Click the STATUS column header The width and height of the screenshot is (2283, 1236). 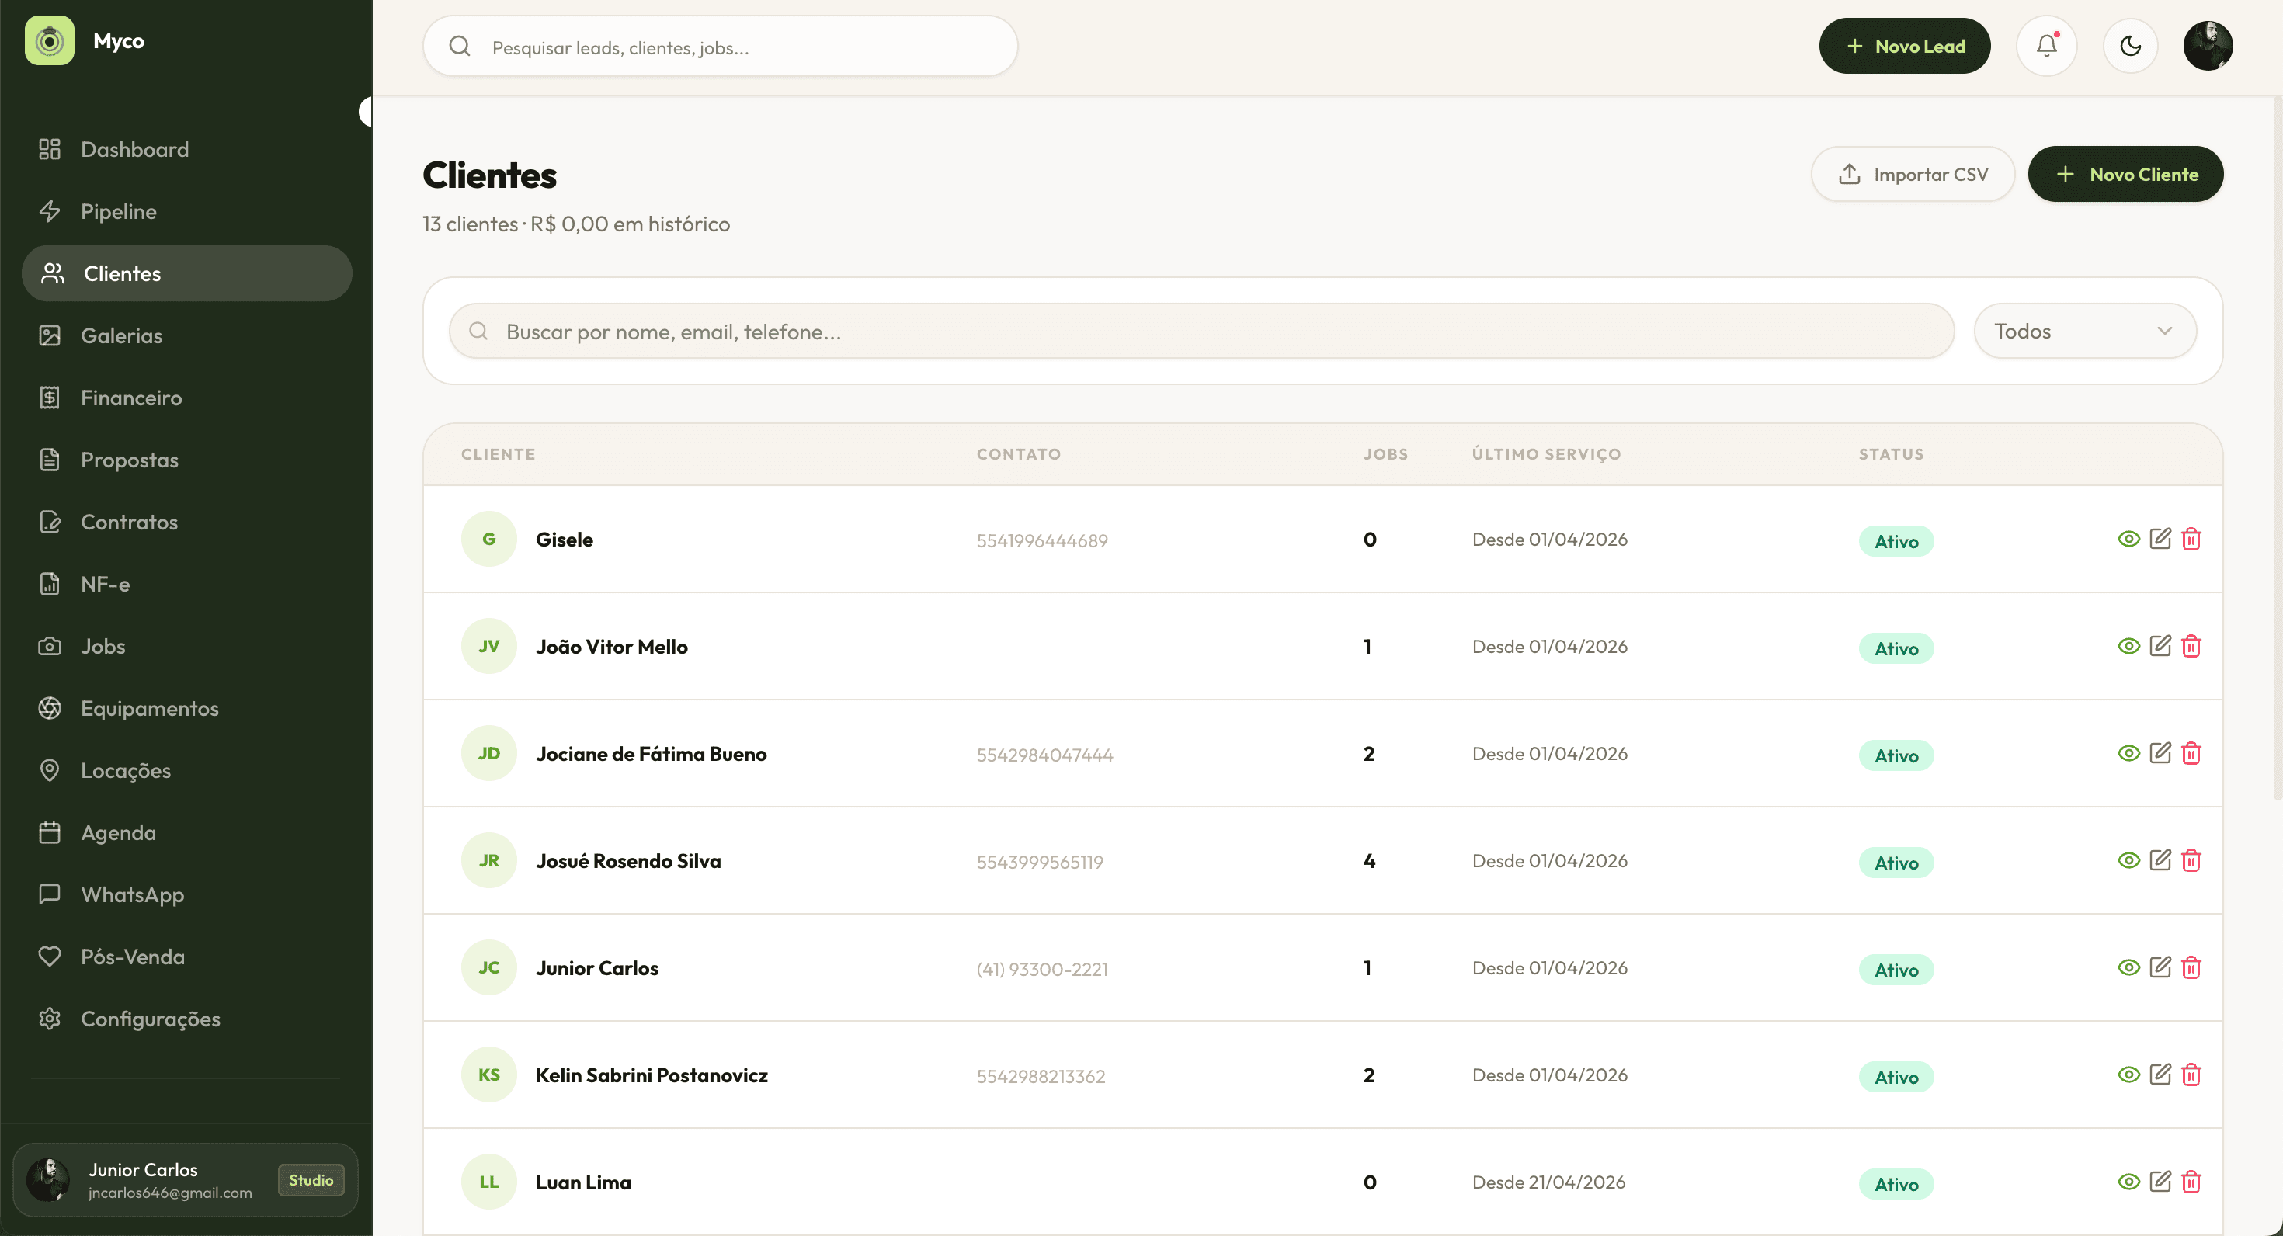click(1890, 453)
